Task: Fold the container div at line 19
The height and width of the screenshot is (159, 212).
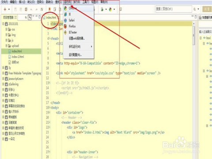Action: point(49,113)
